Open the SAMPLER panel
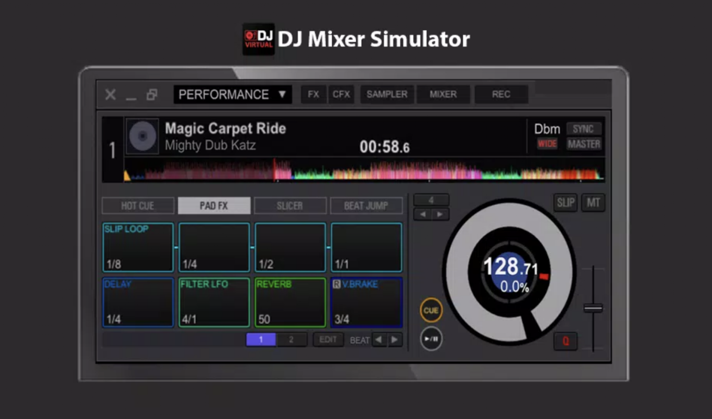The image size is (712, 419). tap(387, 95)
